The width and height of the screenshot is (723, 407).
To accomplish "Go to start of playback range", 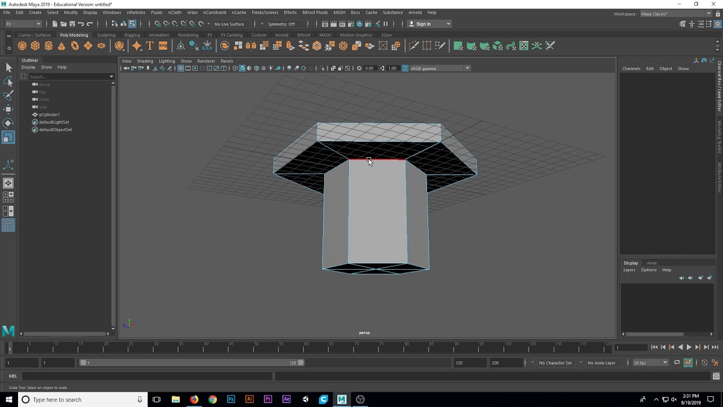I will coord(654,347).
